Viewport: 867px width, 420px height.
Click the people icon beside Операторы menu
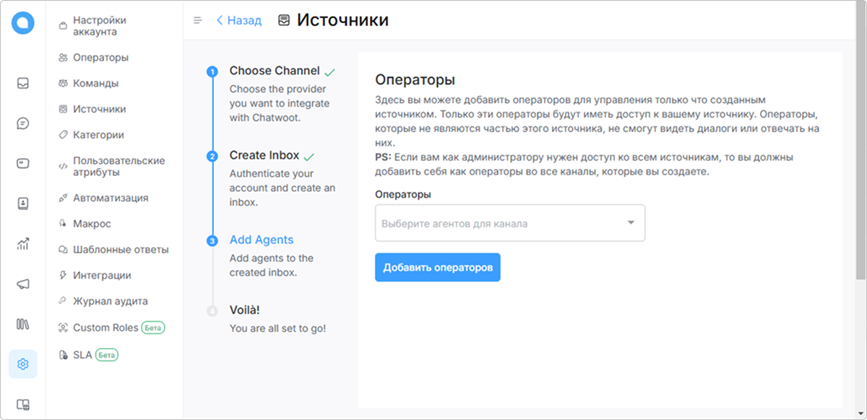[63, 58]
